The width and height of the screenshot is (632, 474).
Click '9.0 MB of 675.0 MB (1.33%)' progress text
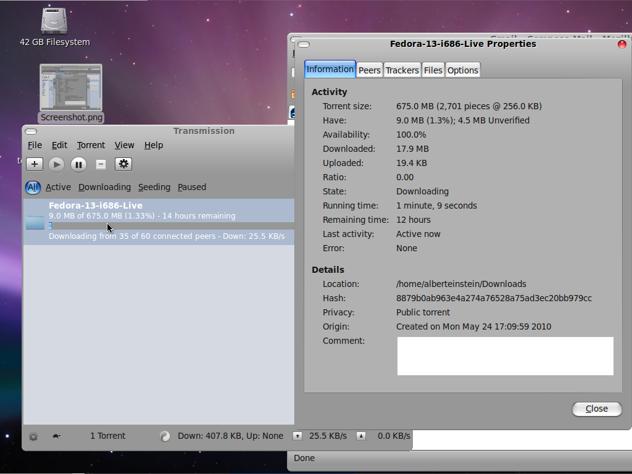pos(101,216)
